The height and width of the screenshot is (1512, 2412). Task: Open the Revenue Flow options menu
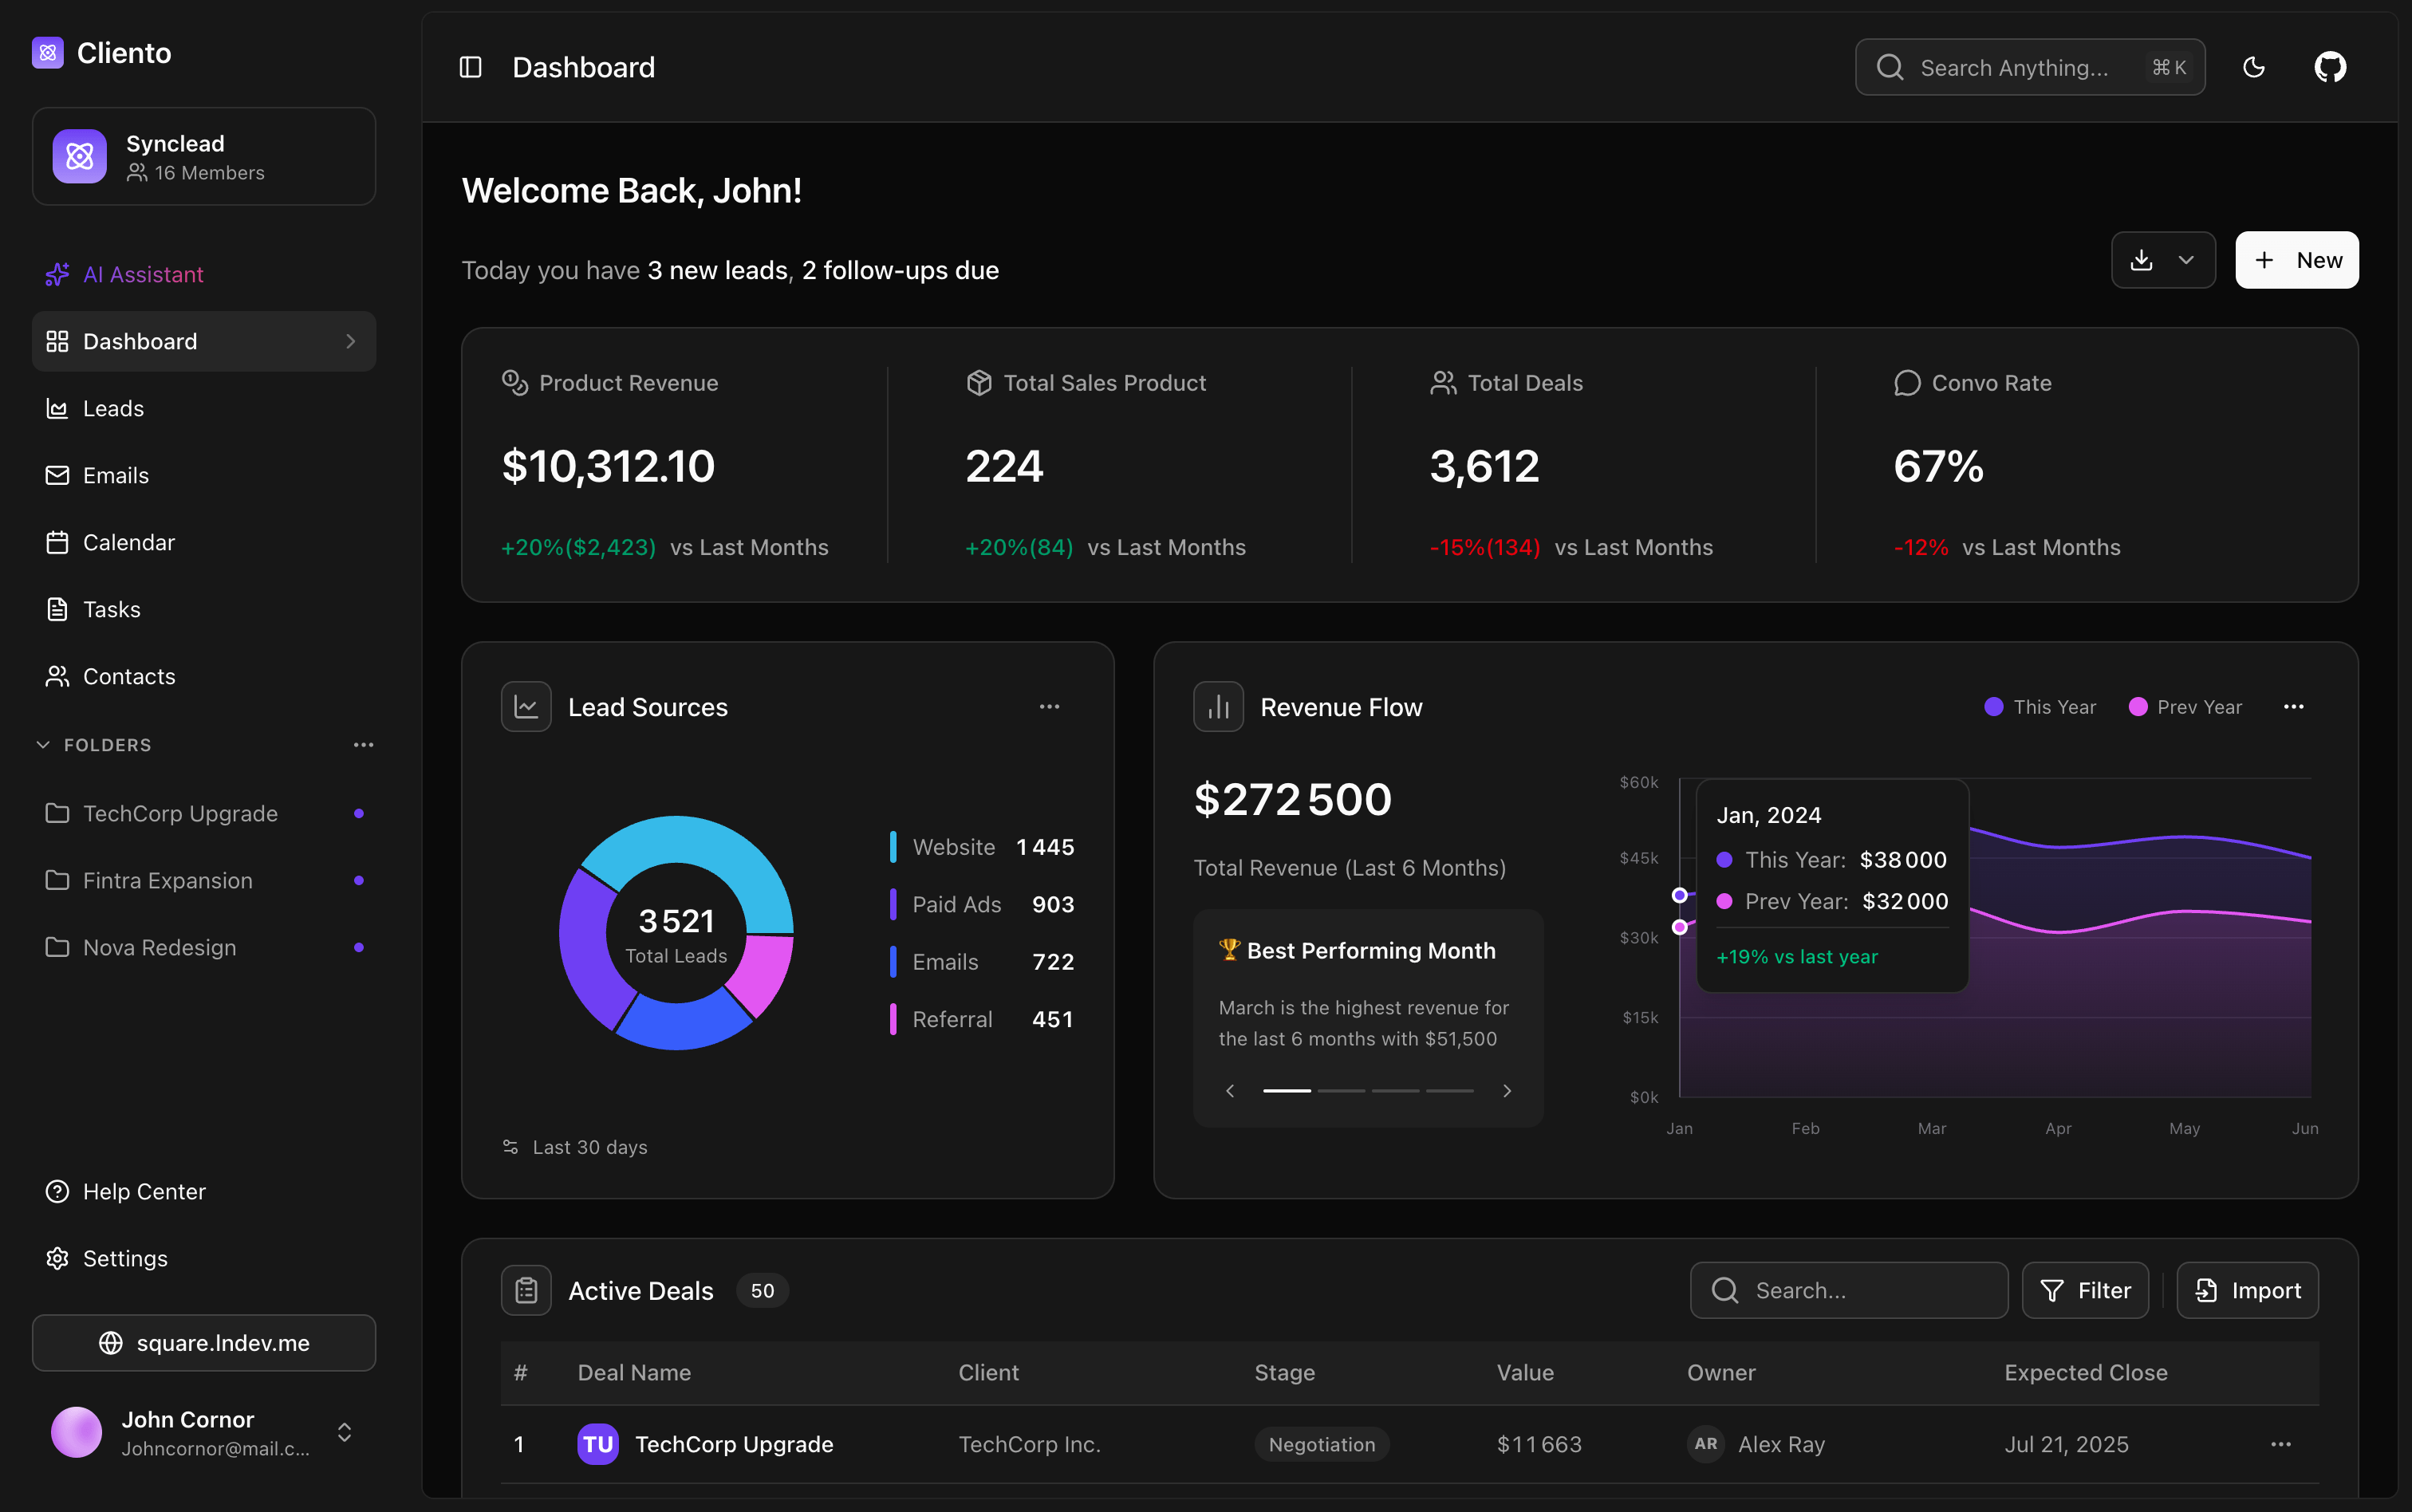pos(2293,706)
